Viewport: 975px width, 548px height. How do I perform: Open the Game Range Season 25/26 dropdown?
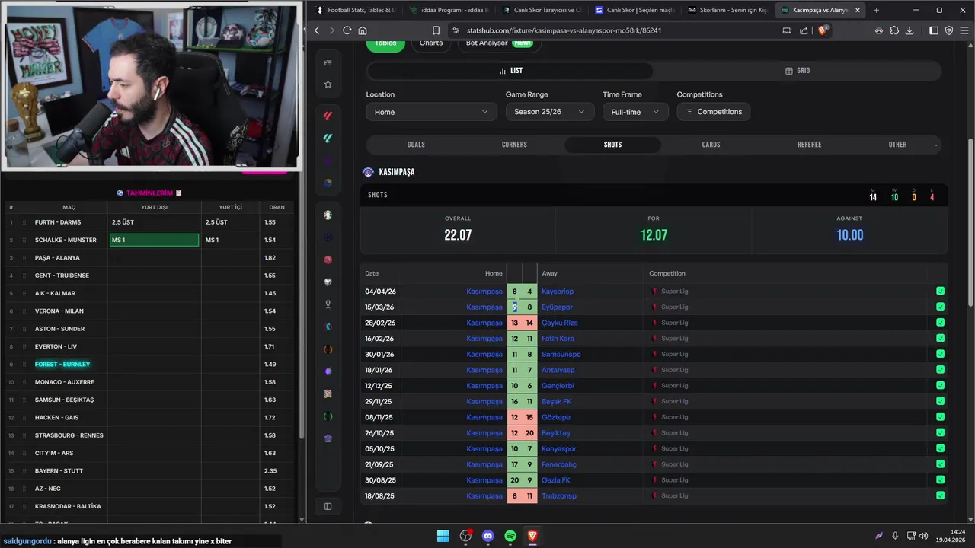point(549,112)
